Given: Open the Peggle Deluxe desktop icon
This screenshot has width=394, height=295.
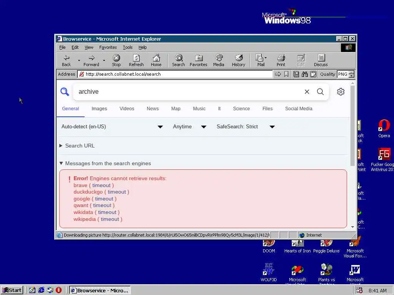Looking at the screenshot, I should [326, 247].
